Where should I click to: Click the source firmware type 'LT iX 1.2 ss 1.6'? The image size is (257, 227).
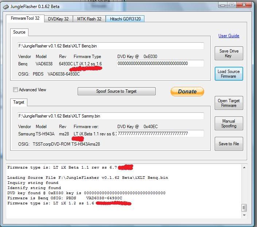point(88,64)
